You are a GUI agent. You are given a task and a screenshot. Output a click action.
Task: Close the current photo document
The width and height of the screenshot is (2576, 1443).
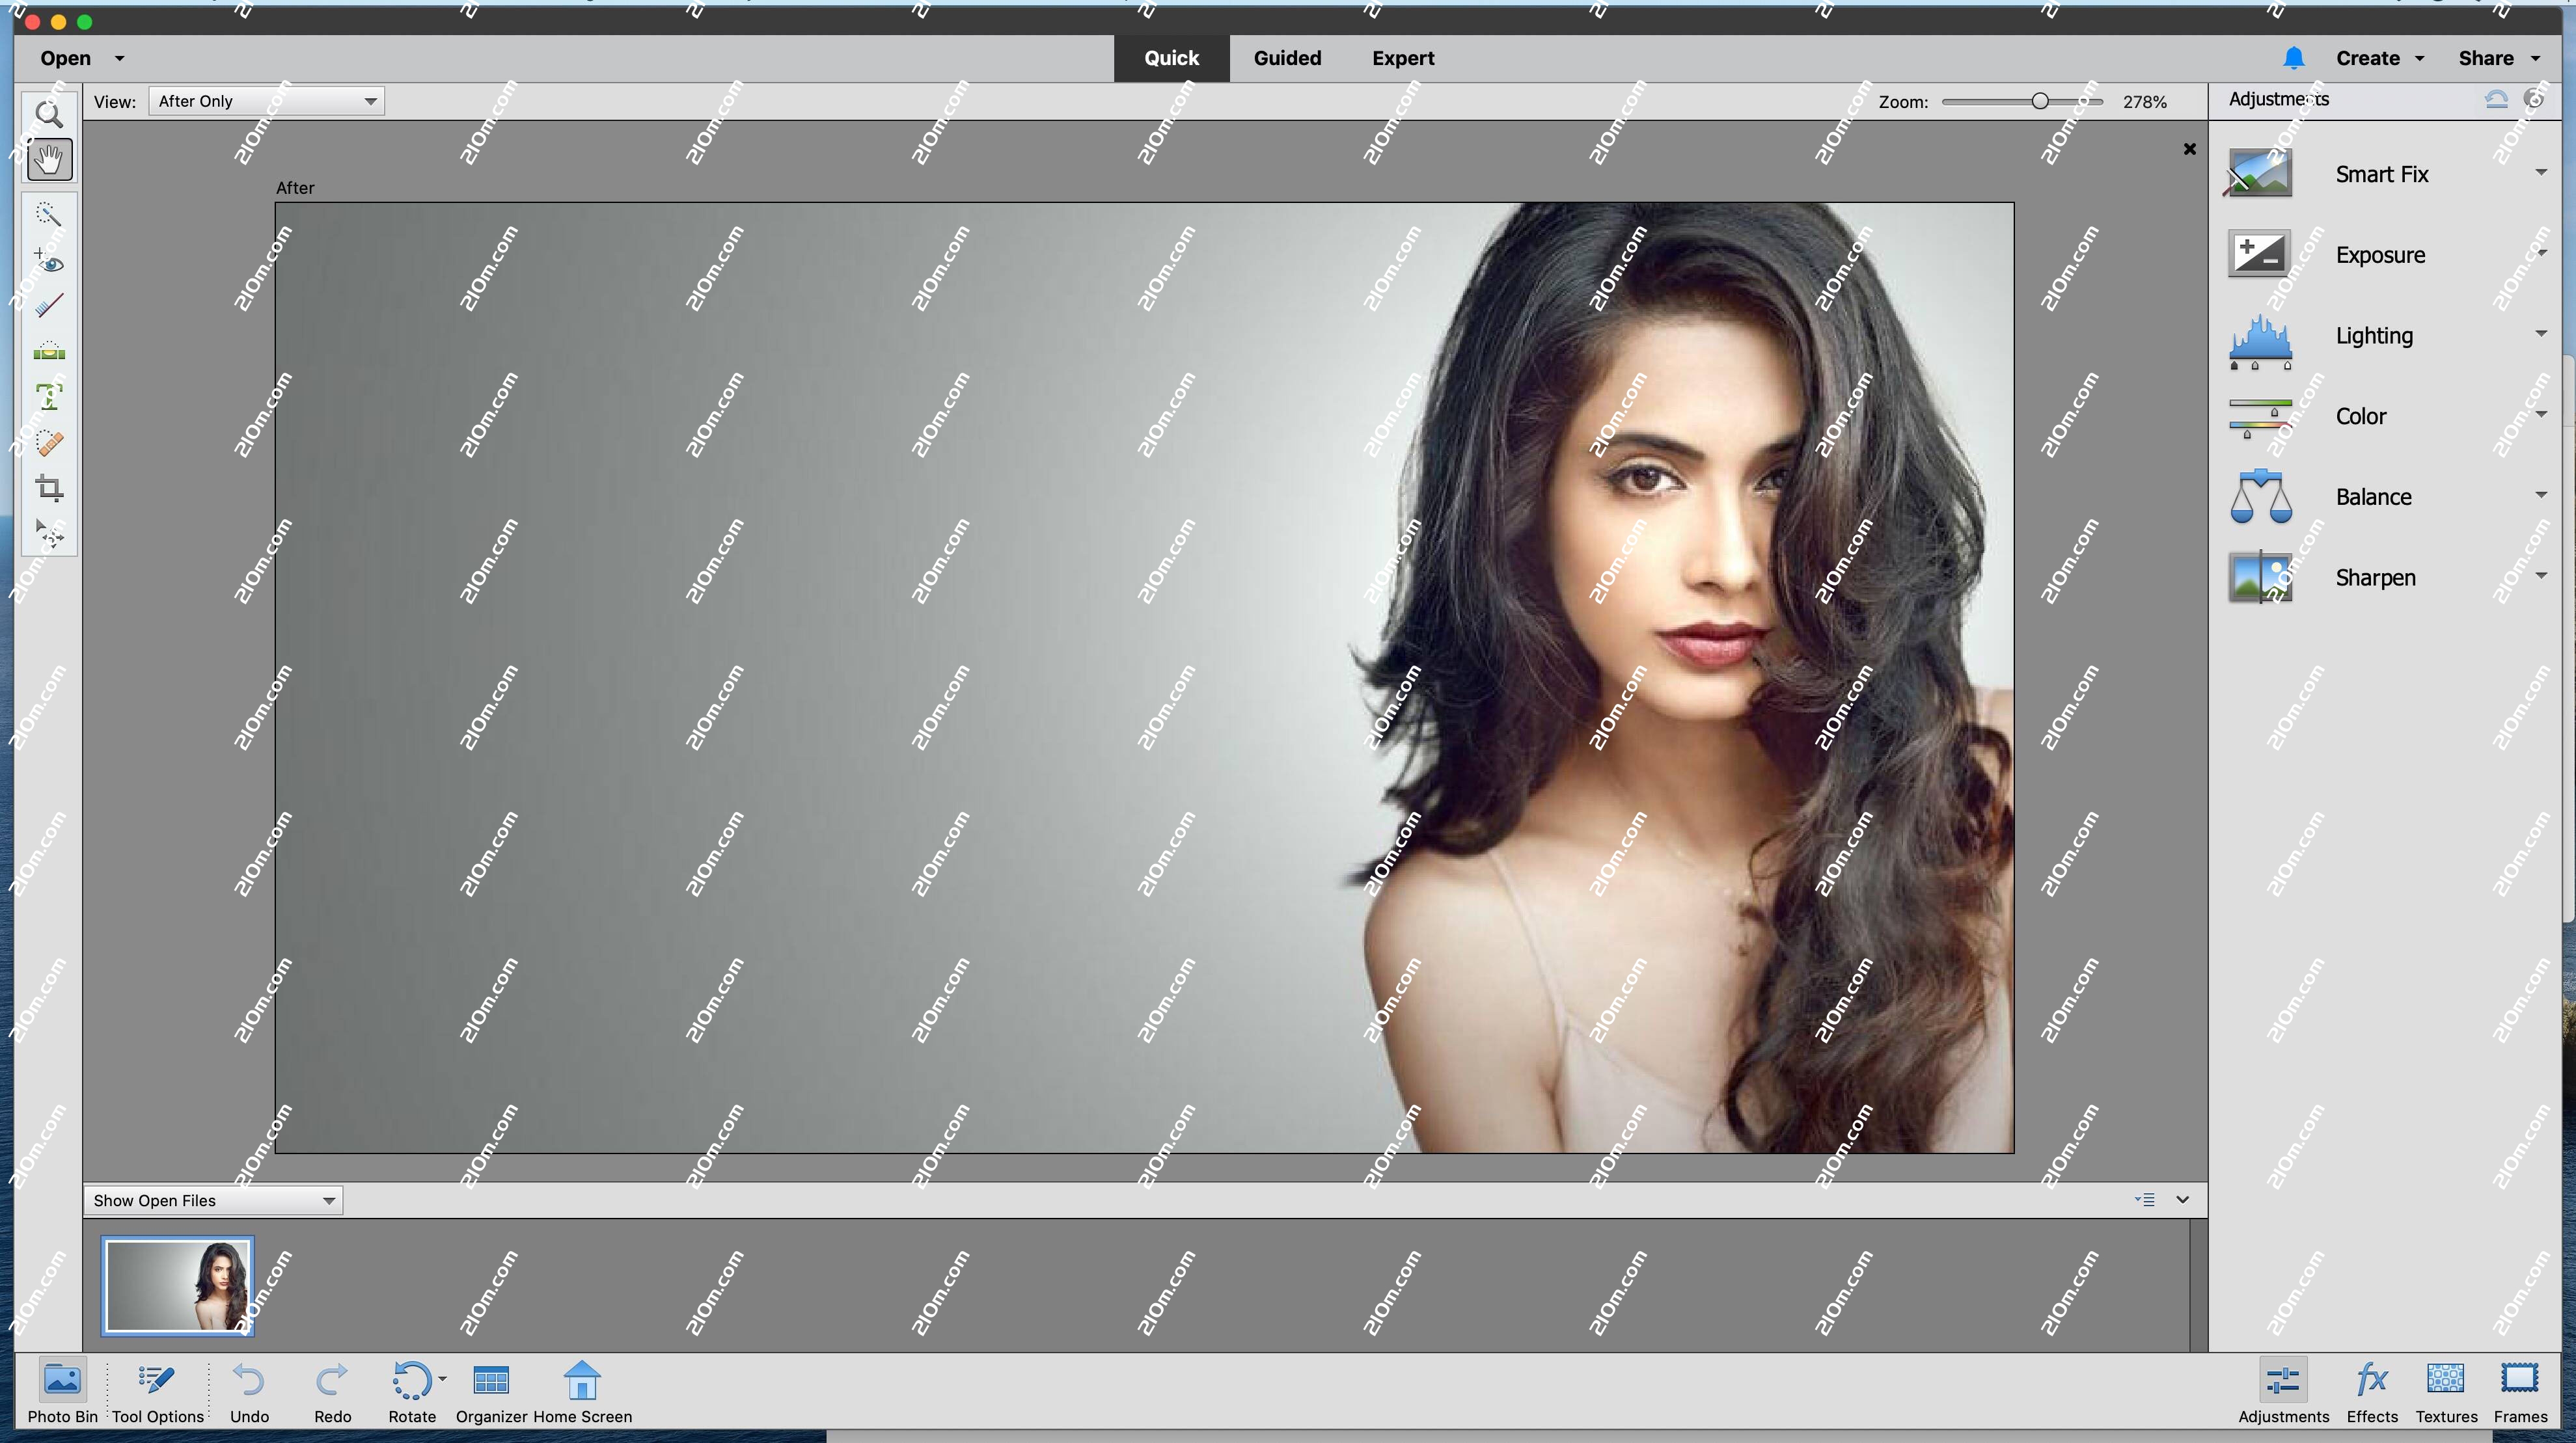click(x=2189, y=149)
